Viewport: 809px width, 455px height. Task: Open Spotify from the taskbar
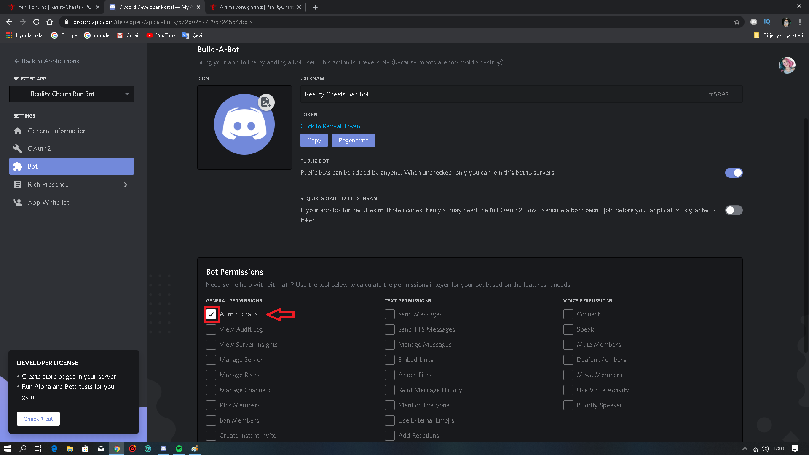pyautogui.click(x=179, y=449)
